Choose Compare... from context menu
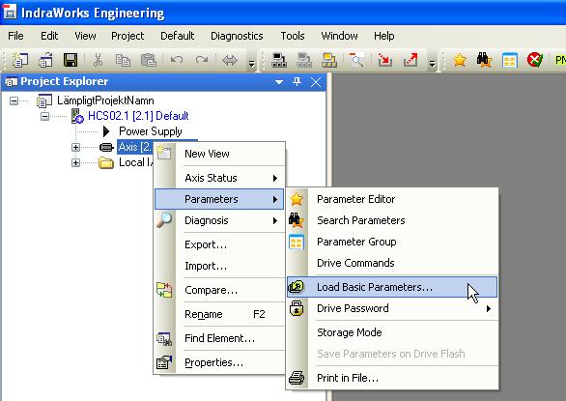This screenshot has width=566, height=401. [x=219, y=291]
